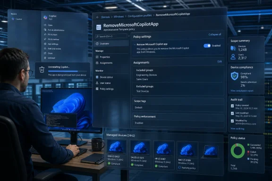Screen dimensions: 272x181
Task: Select the MKT-LT-0309 device thumbnail
Action: pyautogui.click(x=187, y=150)
